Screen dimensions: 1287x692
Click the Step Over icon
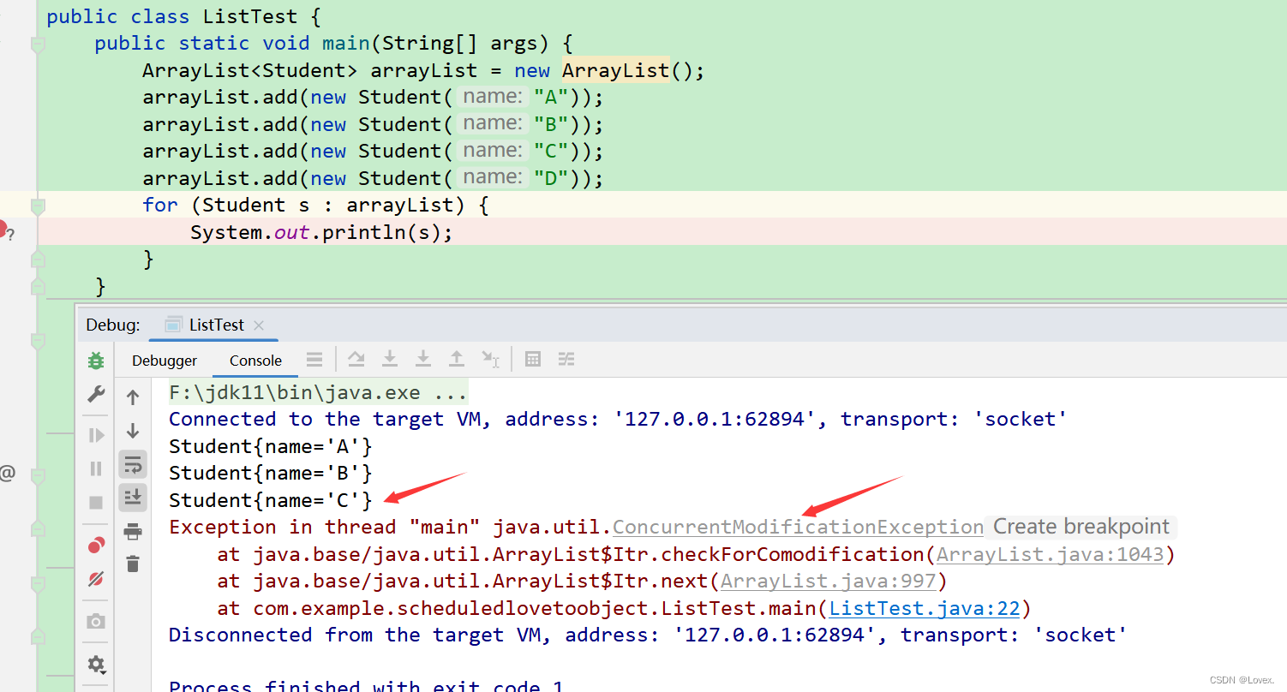pos(356,360)
